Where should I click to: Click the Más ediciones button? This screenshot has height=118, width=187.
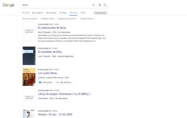(x=65, y=82)
